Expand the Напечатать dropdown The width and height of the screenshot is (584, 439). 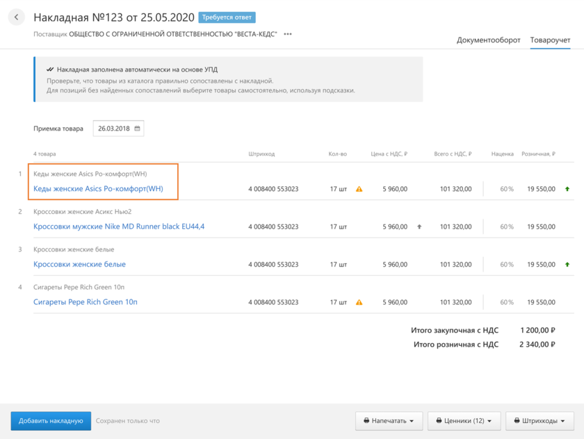click(x=389, y=421)
